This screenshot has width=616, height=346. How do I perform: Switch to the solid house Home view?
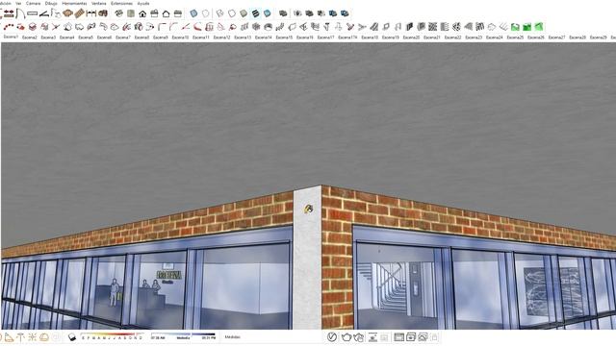142,13
